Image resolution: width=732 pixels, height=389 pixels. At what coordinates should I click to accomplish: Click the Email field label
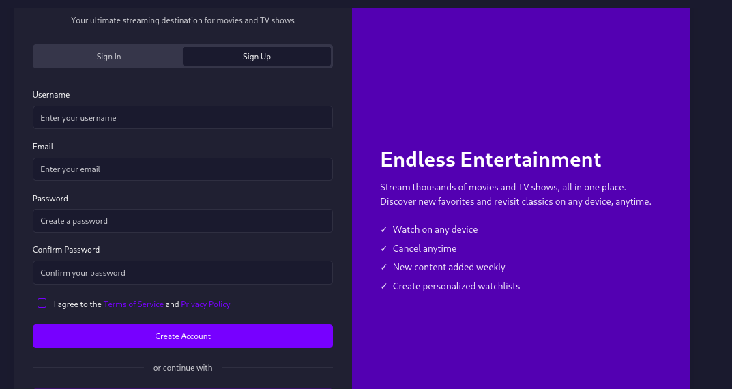pyautogui.click(x=43, y=147)
